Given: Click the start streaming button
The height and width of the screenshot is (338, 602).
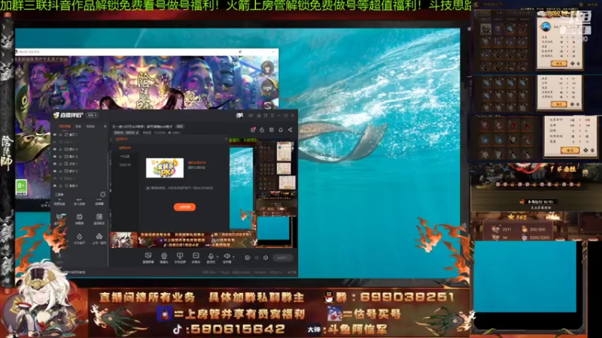Looking at the screenshot, I should 283,258.
